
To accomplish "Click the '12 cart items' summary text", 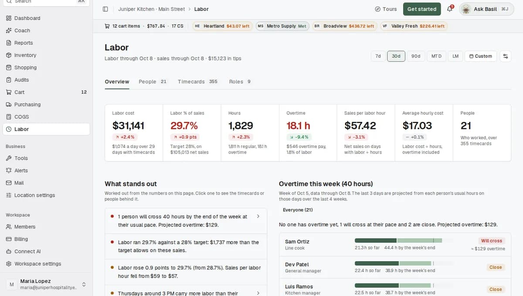I will click(x=126, y=26).
